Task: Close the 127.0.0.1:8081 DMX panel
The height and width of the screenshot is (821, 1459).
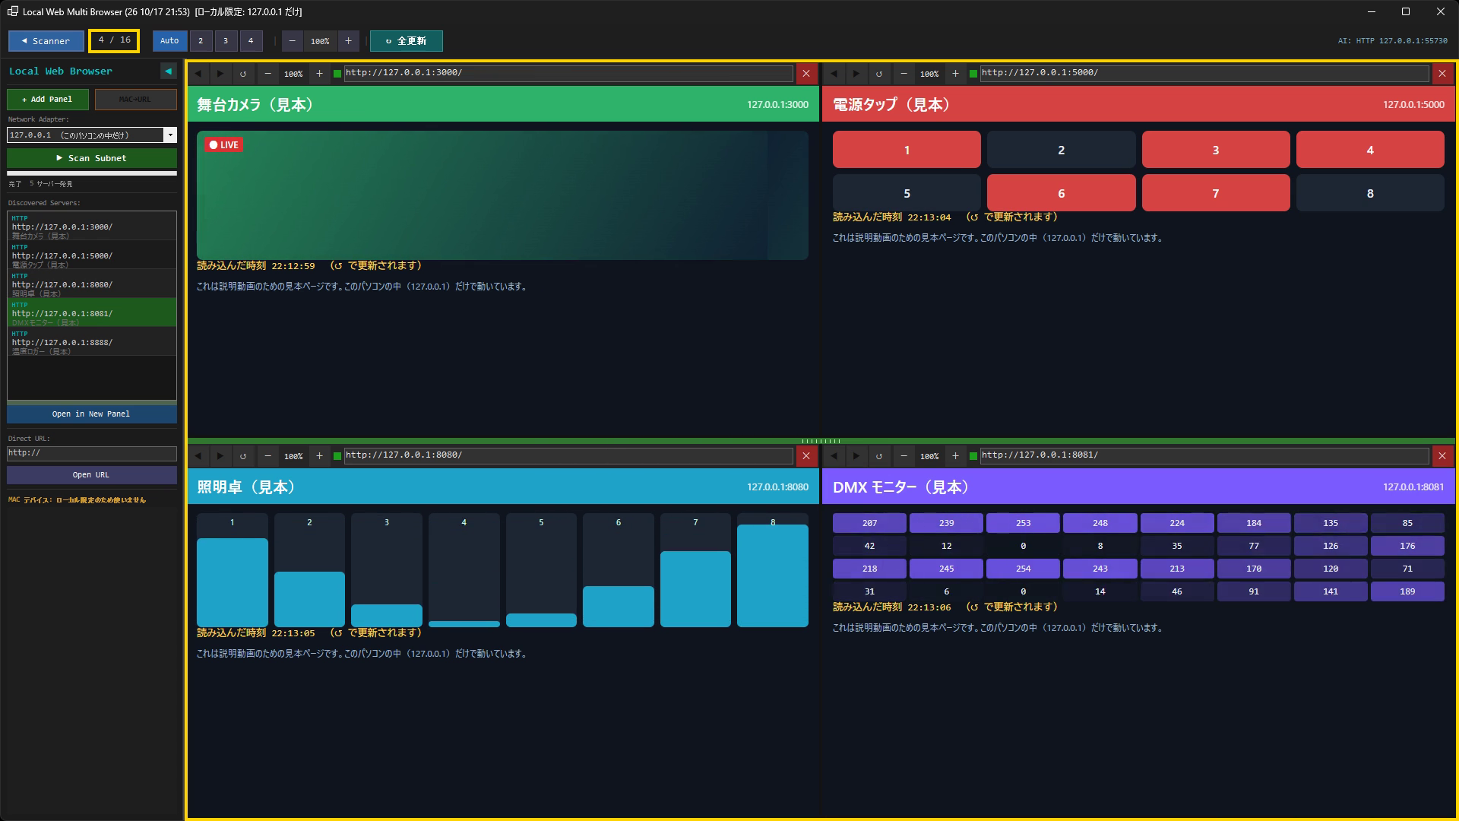Action: pyautogui.click(x=1442, y=456)
